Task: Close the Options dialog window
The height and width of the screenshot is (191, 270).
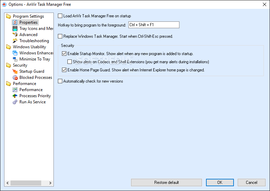Action: [265, 4]
